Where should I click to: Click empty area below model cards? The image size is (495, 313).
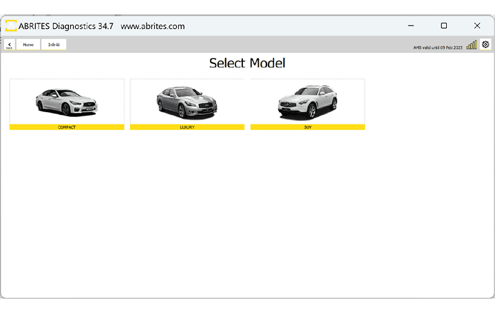pos(247,213)
